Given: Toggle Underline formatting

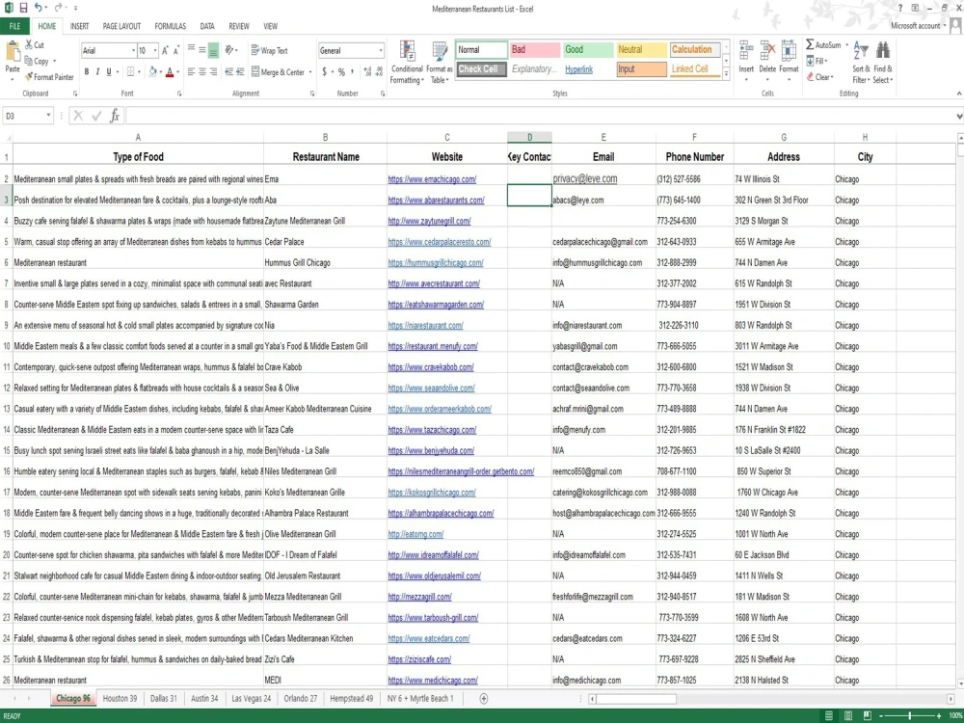Looking at the screenshot, I should click(x=109, y=72).
